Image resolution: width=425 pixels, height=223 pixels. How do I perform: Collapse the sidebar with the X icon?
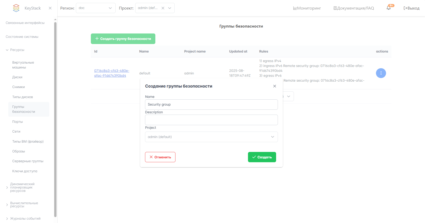(50, 8)
